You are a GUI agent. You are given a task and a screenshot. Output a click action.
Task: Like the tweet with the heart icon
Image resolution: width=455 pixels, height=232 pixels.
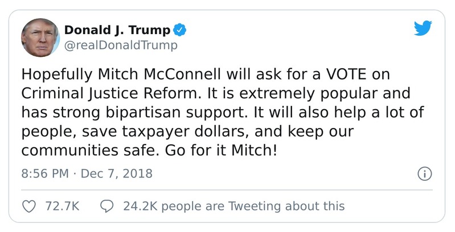28,206
